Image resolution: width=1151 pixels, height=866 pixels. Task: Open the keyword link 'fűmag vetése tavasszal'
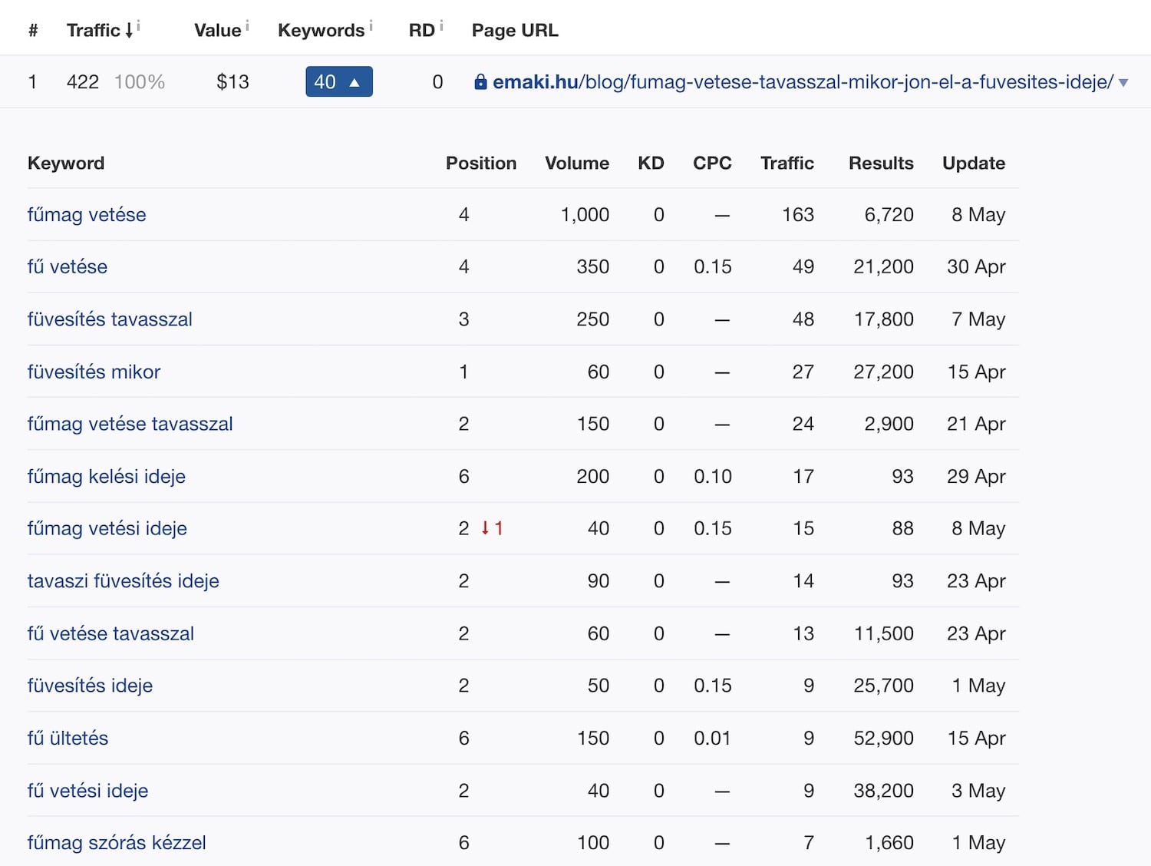(x=130, y=424)
